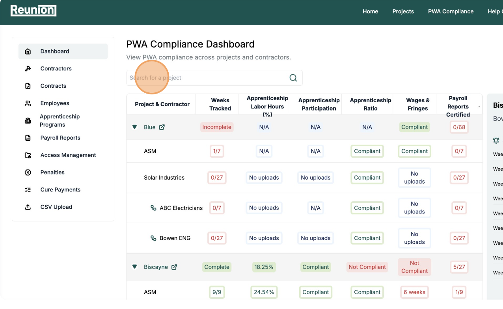Collapse the Blue project row
This screenshot has width=503, height=309.
pos(134,127)
